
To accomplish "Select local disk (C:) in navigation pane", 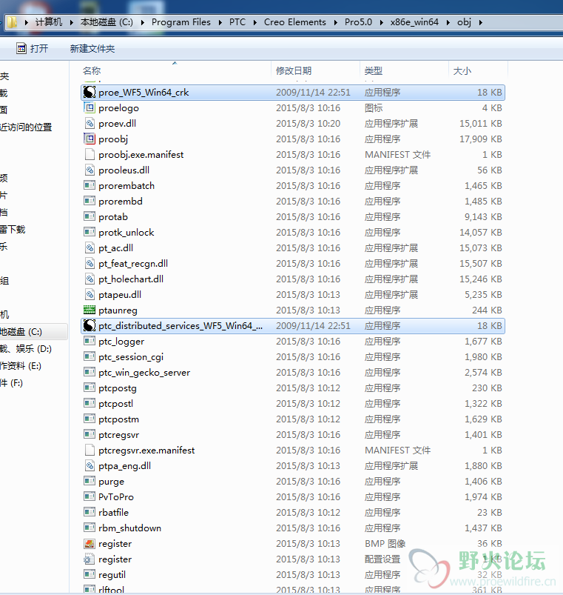I will pos(21,332).
